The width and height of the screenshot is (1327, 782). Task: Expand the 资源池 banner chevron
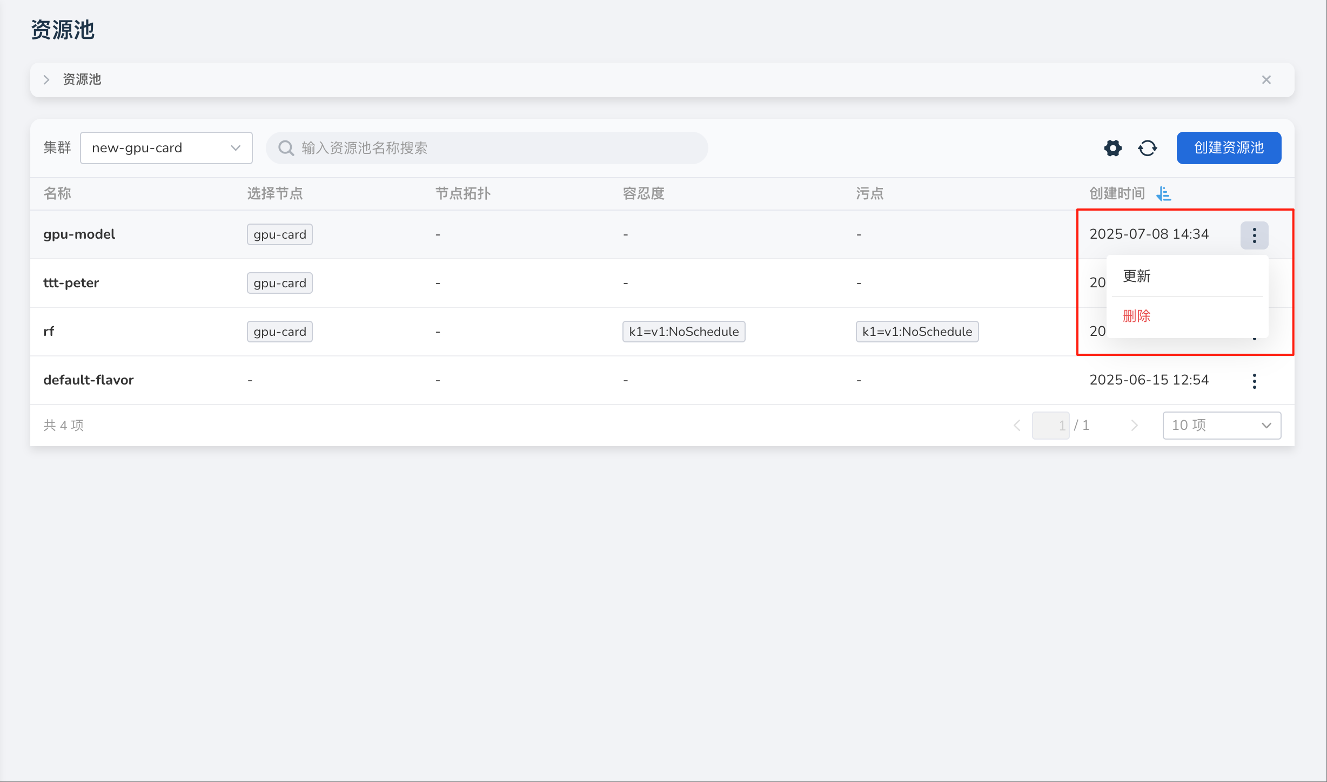46,80
